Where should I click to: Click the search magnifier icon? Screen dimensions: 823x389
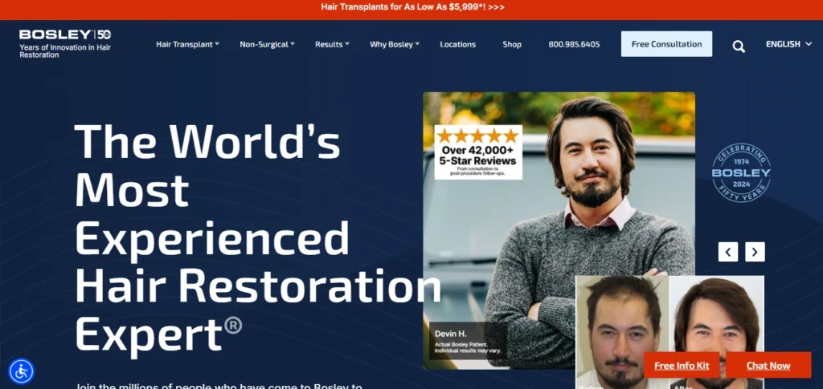(739, 46)
